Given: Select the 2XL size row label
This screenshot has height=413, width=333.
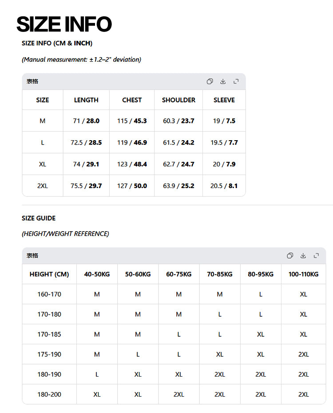Looking at the screenshot, I should click(x=43, y=186).
